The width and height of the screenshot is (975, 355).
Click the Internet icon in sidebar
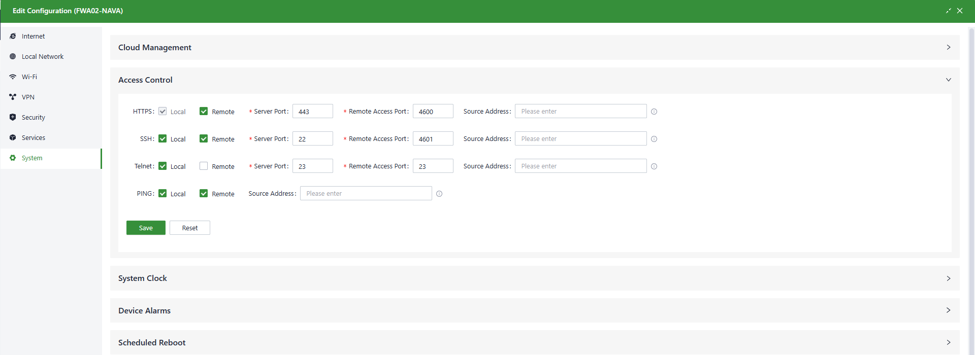[x=13, y=36]
